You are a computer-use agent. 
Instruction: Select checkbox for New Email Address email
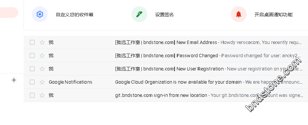pos(32,42)
